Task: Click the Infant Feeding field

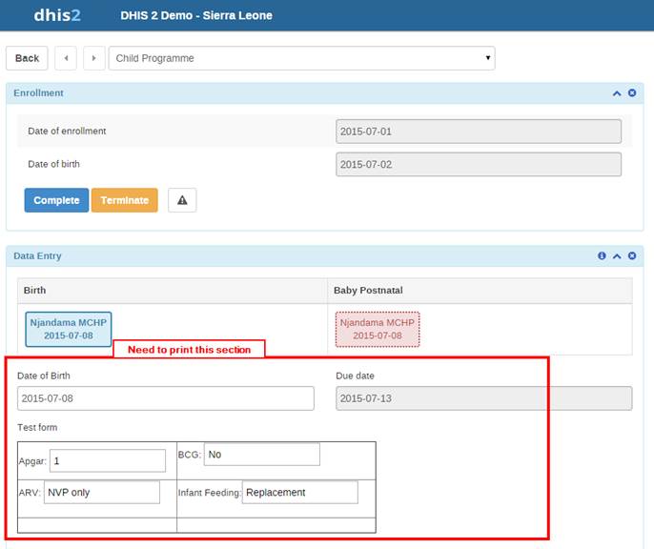Action: pyautogui.click(x=299, y=493)
